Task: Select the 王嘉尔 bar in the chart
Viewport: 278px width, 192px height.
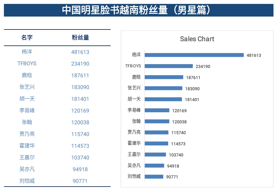Action: [x=155, y=155]
